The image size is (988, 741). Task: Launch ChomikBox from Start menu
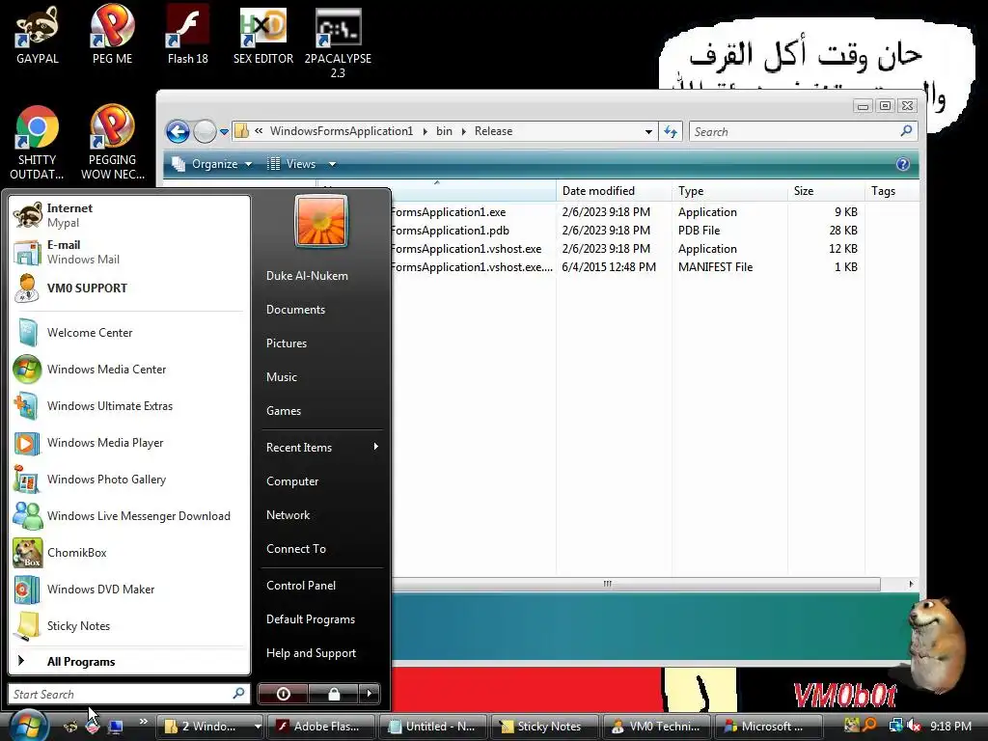(x=128, y=553)
